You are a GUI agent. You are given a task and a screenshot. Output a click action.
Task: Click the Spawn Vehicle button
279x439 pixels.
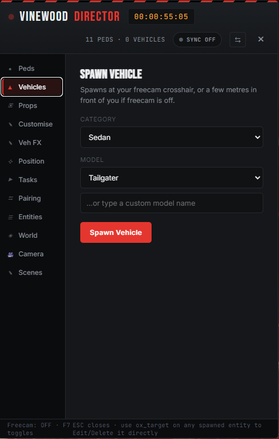(116, 232)
